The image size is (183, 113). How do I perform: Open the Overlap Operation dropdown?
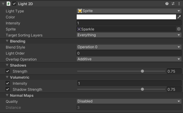(x=129, y=59)
